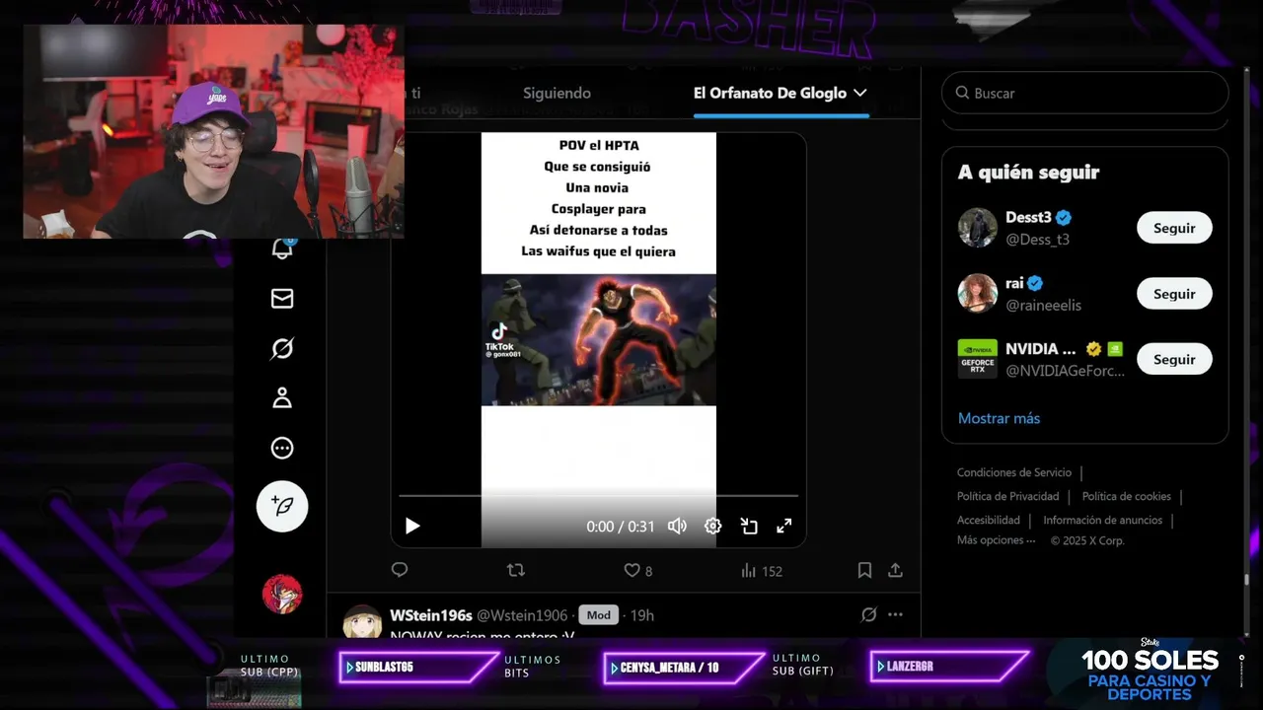Click the TikTok logo in video
This screenshot has width=1263, height=710.
coord(499,333)
